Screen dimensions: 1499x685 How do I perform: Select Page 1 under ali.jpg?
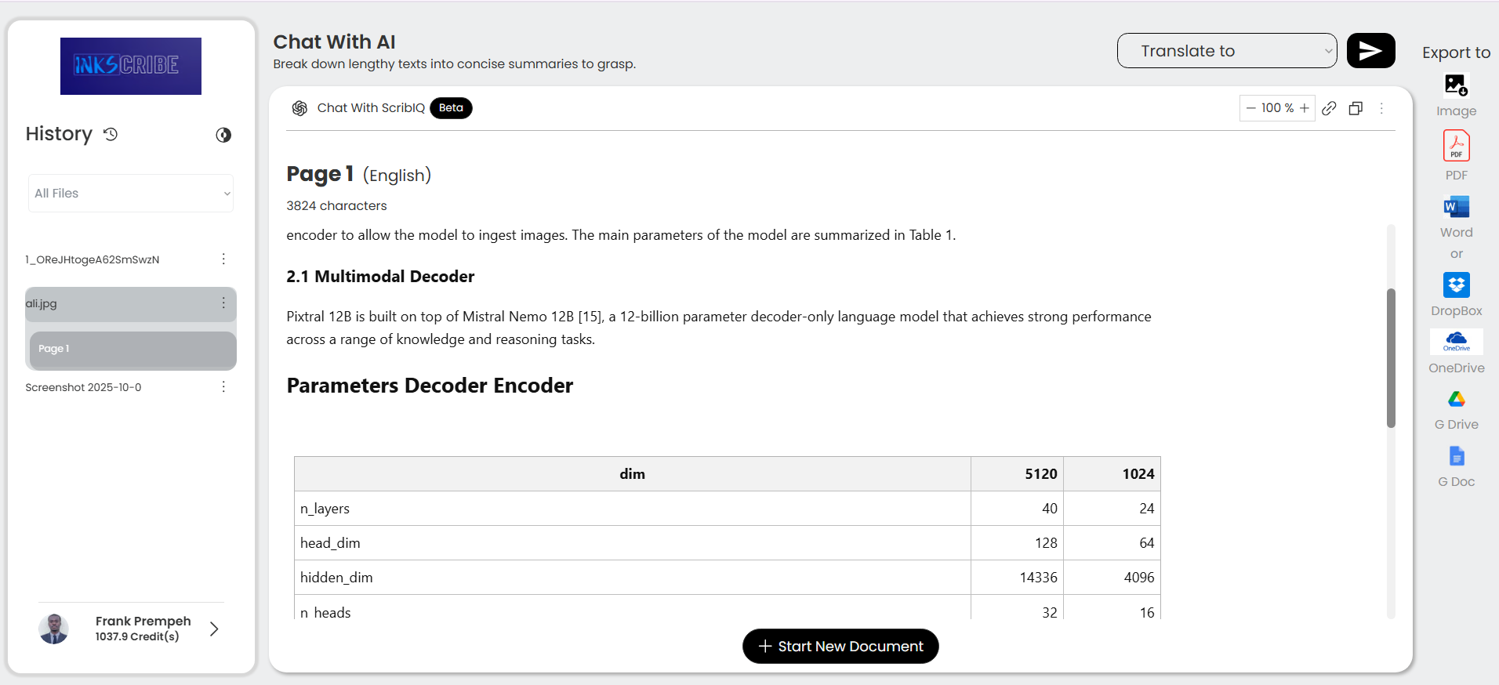click(132, 350)
